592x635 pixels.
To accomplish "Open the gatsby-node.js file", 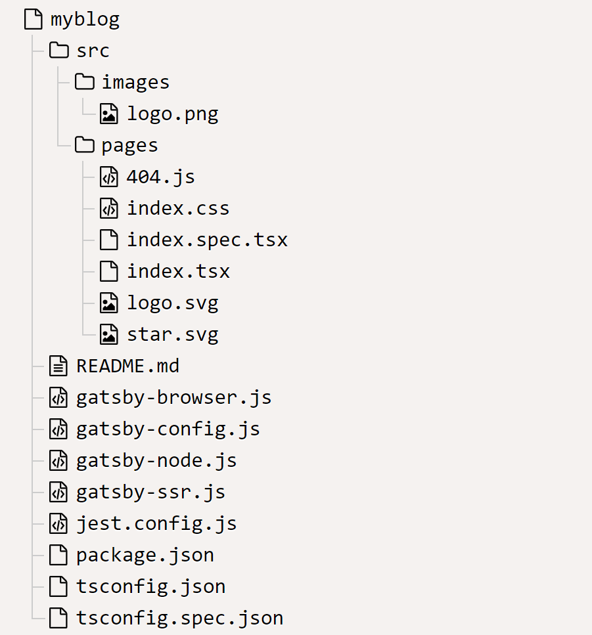I will [156, 461].
